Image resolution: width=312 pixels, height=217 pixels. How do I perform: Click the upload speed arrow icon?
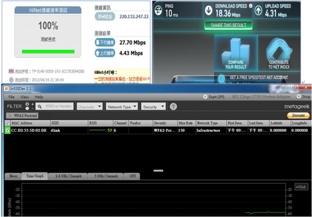point(258,11)
